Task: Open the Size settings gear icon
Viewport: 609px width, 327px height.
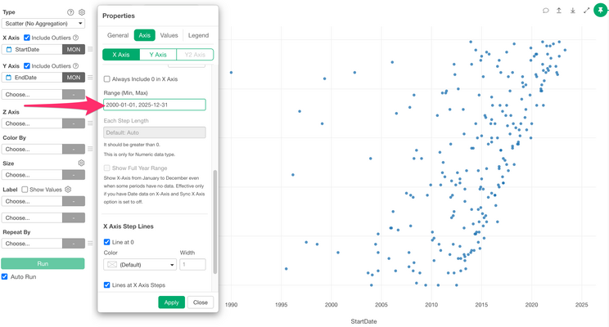Action: pyautogui.click(x=81, y=163)
